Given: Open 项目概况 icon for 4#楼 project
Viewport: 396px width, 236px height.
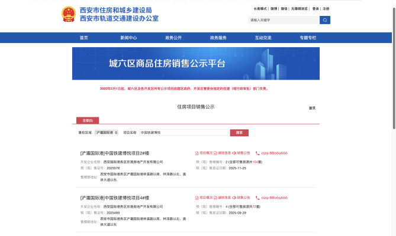Looking at the screenshot, I should [x=197, y=198].
